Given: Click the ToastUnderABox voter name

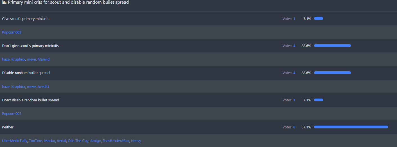Looking at the screenshot, I should (116, 141).
